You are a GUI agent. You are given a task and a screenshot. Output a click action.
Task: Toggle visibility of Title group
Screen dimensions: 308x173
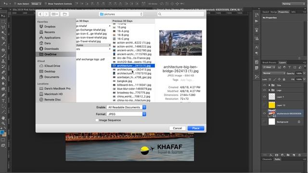click(264, 85)
